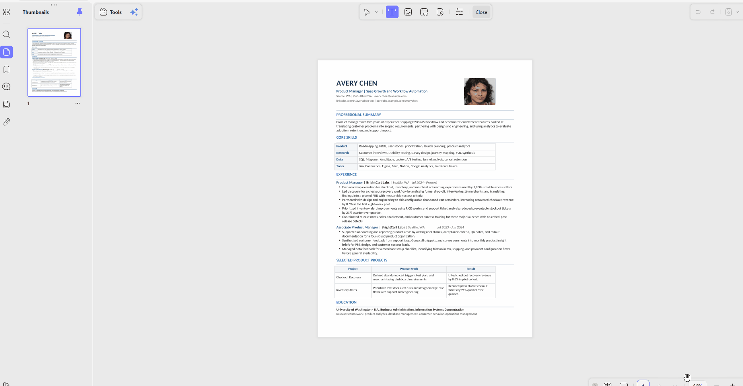743x386 pixels.
Task: Click the 'avery.chen@example.com' email text
Action: 390,96
